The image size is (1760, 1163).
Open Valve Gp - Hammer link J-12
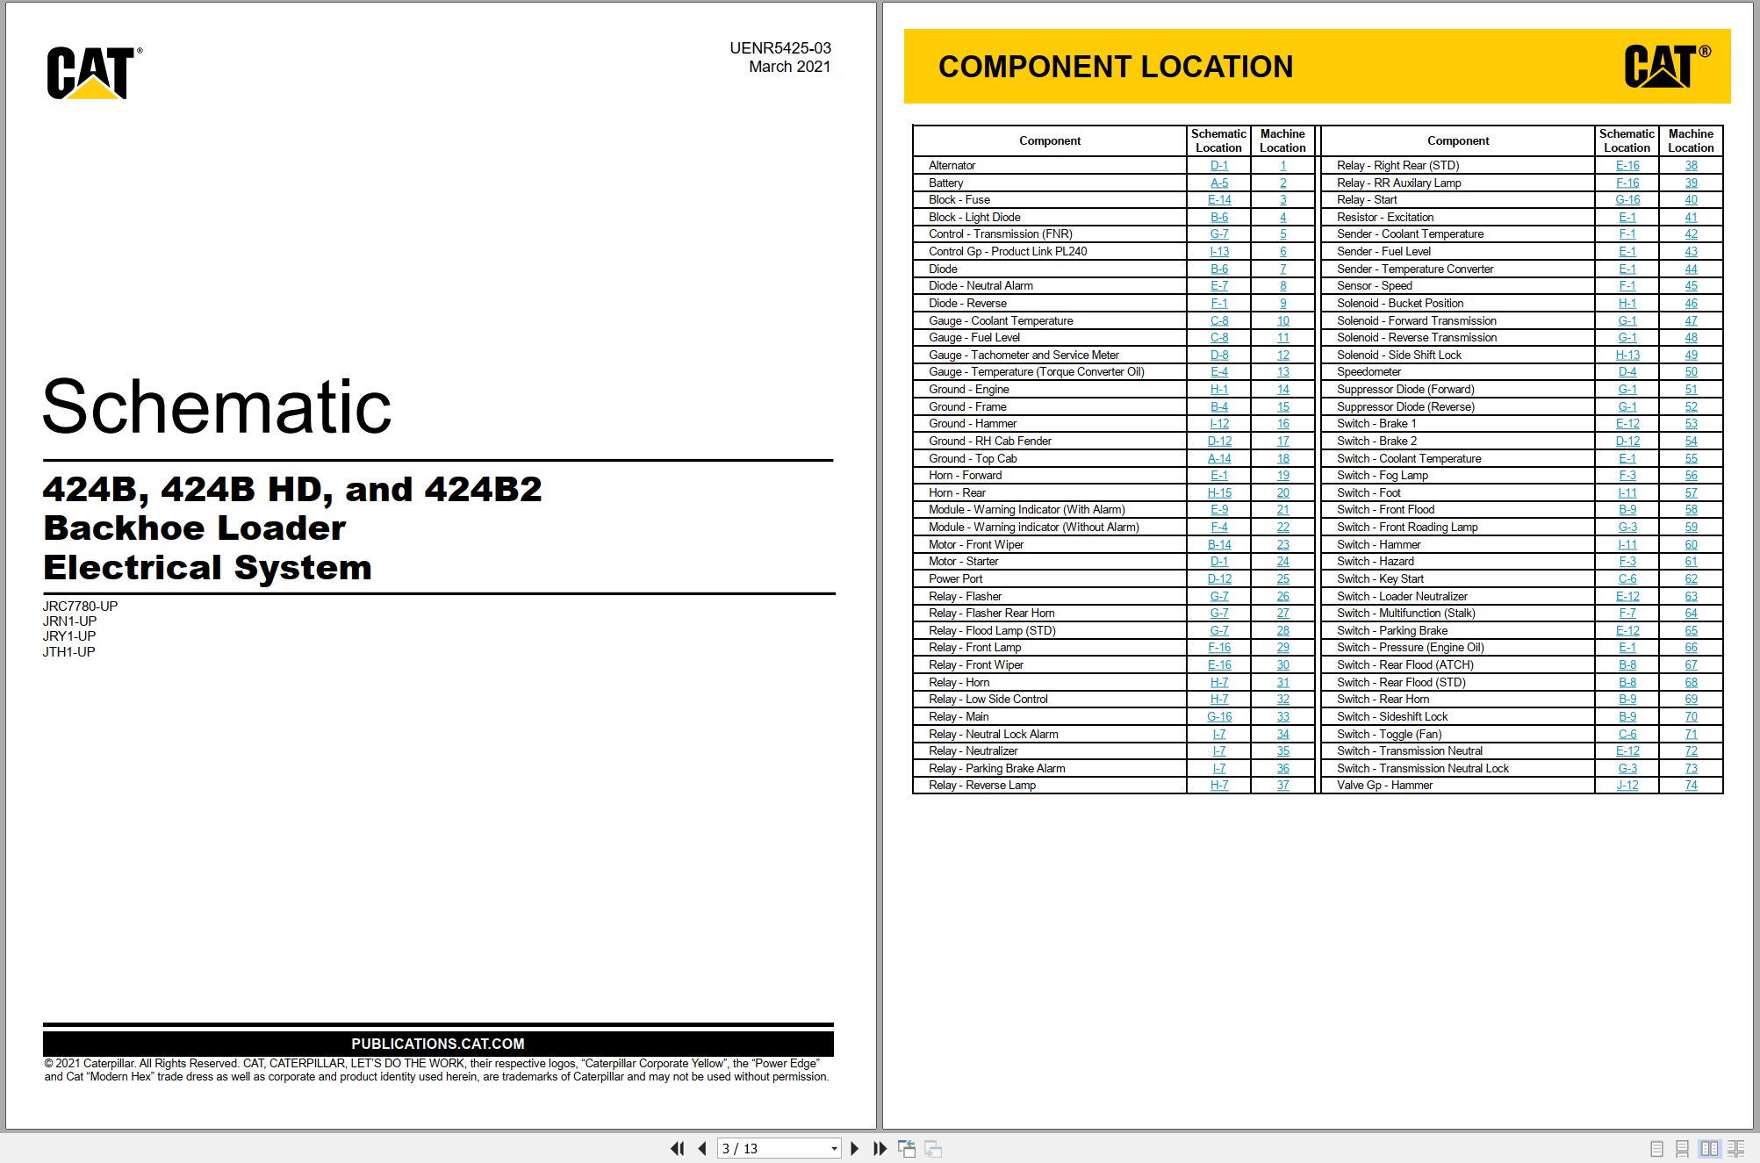pyautogui.click(x=1627, y=785)
